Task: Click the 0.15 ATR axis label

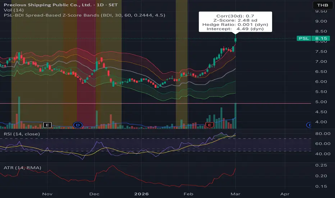Action: click(321, 186)
